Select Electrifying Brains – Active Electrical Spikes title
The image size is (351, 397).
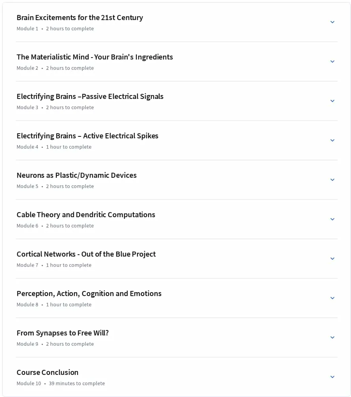tap(88, 136)
